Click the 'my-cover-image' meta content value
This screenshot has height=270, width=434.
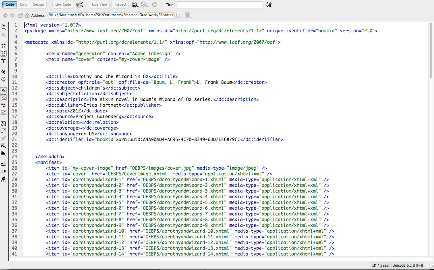pos(140,59)
